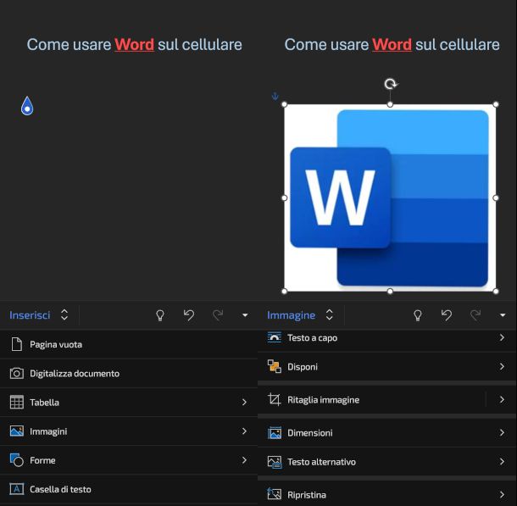Expand Tabella submenu chevron
517x506 pixels.
(244, 403)
